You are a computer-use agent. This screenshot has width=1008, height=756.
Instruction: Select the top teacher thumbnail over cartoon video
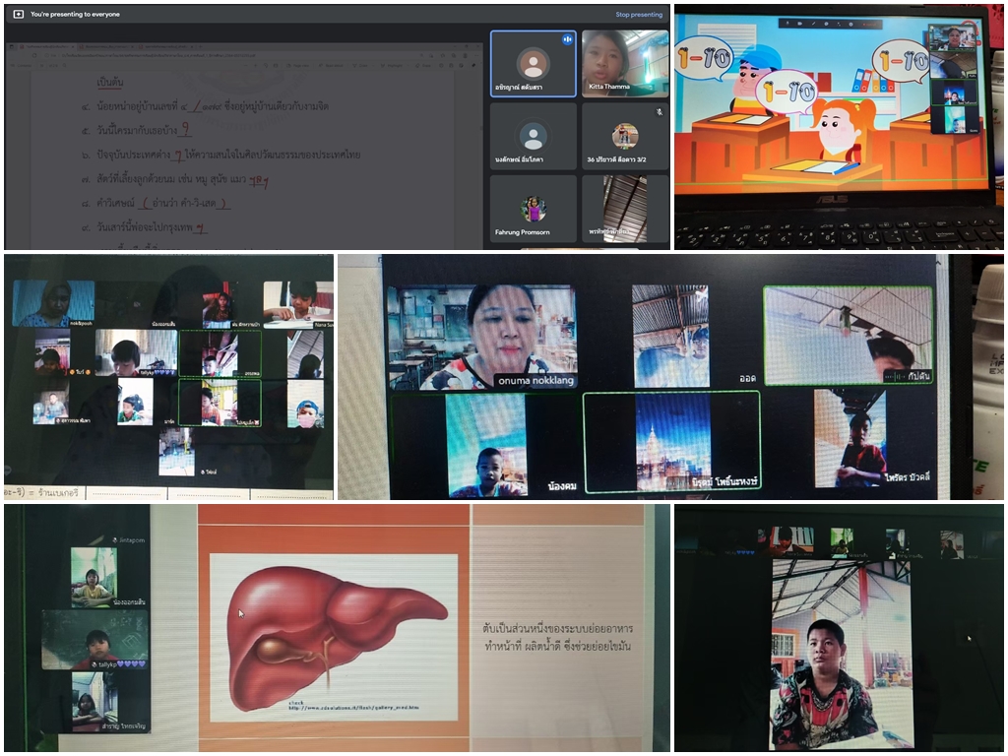(x=953, y=37)
